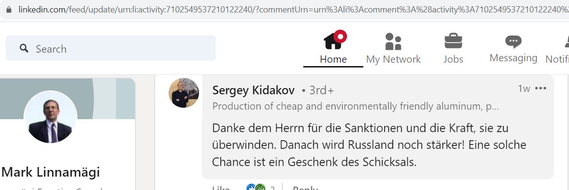Open Mark Linnamägi's profile photo
The image size is (569, 190).
coord(50,117)
